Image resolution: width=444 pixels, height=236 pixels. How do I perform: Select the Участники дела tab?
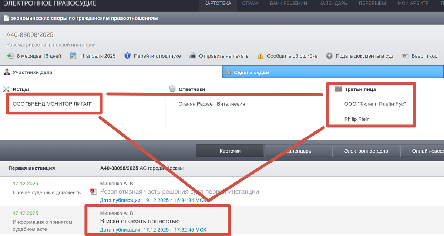point(111,72)
